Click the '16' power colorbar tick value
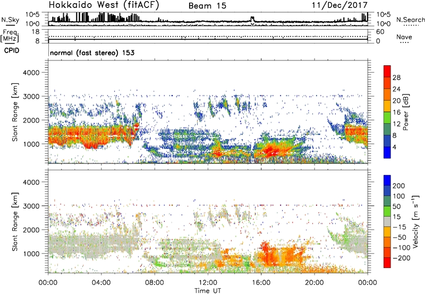 (396, 113)
